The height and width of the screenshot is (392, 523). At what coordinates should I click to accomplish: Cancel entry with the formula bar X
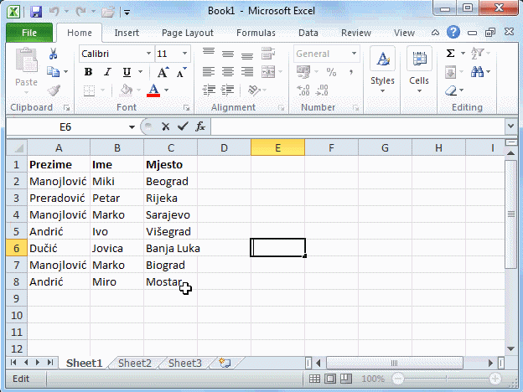click(x=165, y=126)
